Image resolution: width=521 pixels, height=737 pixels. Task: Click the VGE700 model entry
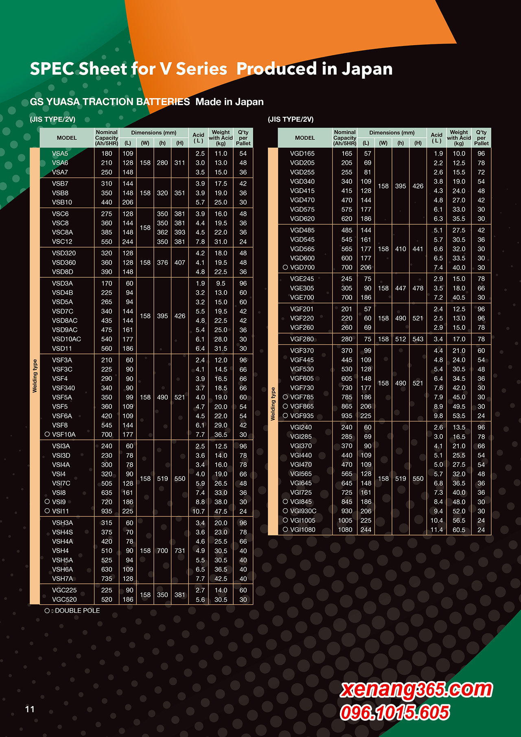click(x=302, y=298)
